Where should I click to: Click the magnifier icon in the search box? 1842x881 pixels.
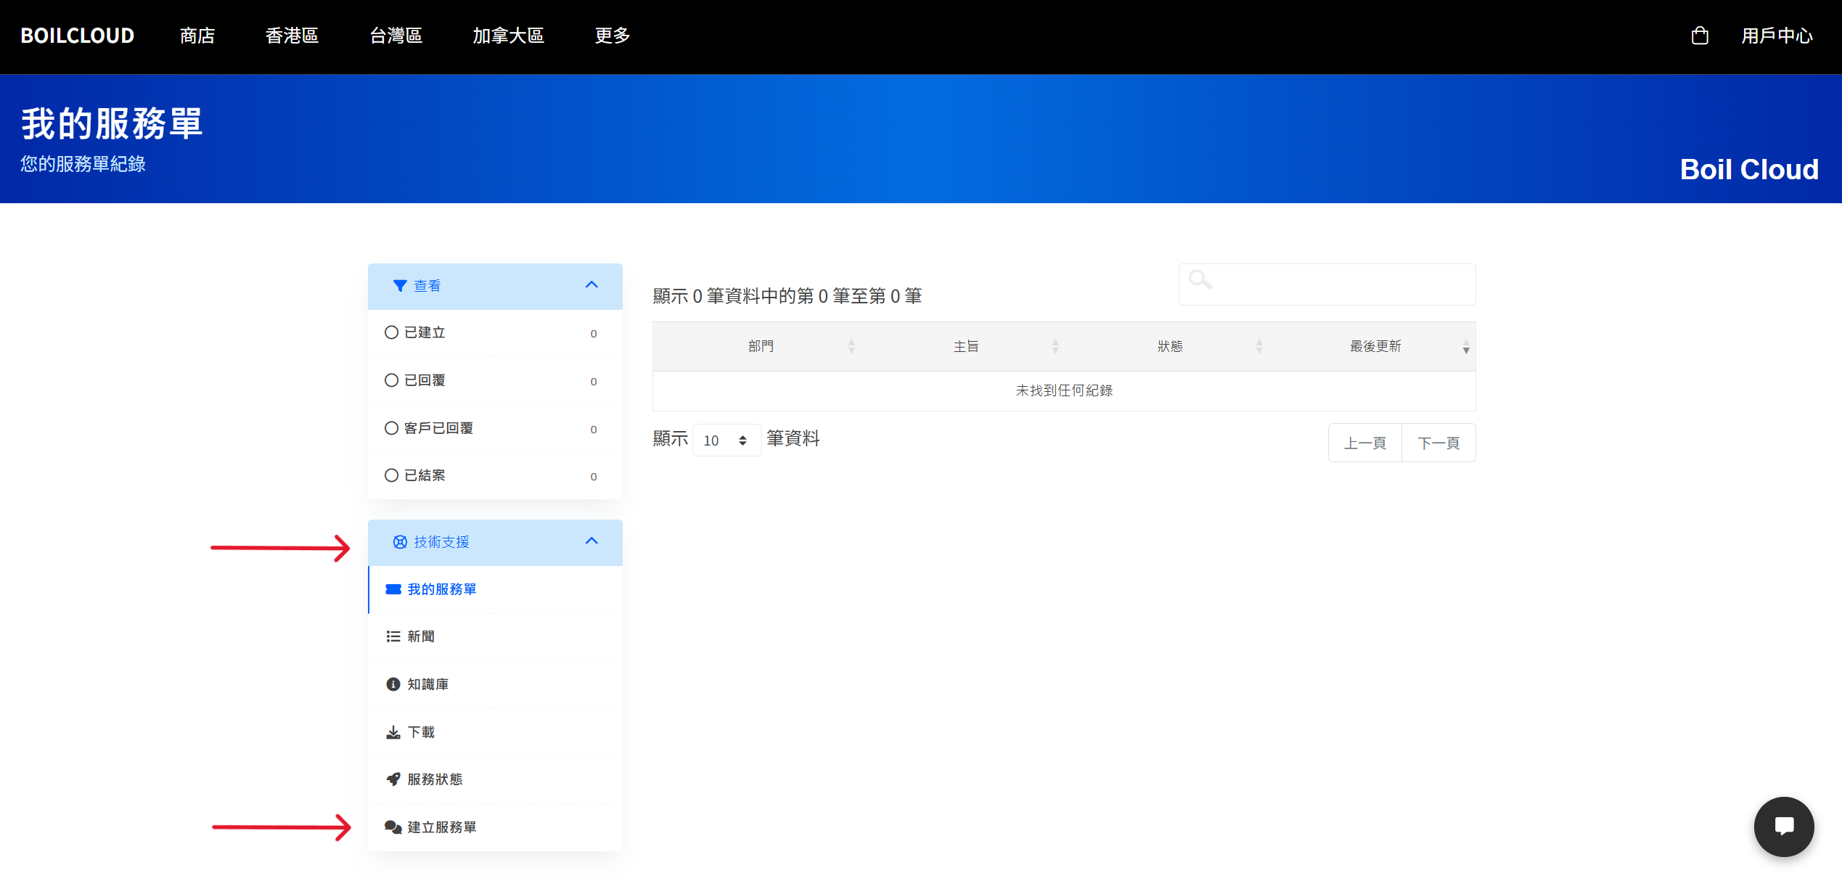coord(1200,279)
